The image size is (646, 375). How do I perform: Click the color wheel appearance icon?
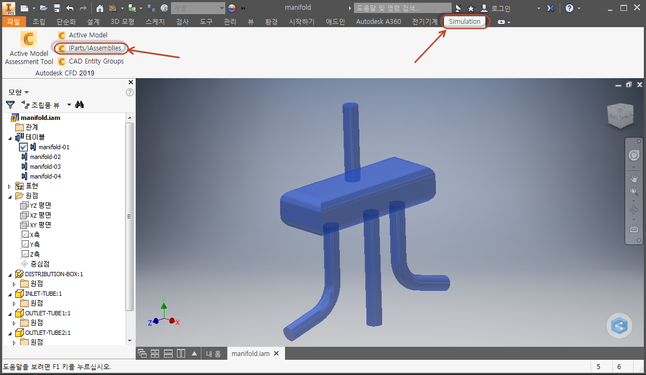232,8
